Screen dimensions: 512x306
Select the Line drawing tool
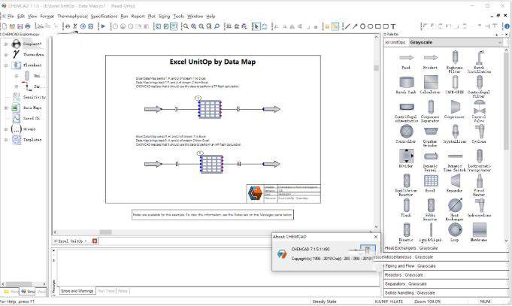coord(347,26)
